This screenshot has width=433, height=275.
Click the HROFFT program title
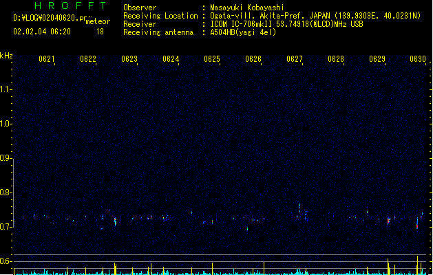(70, 5)
